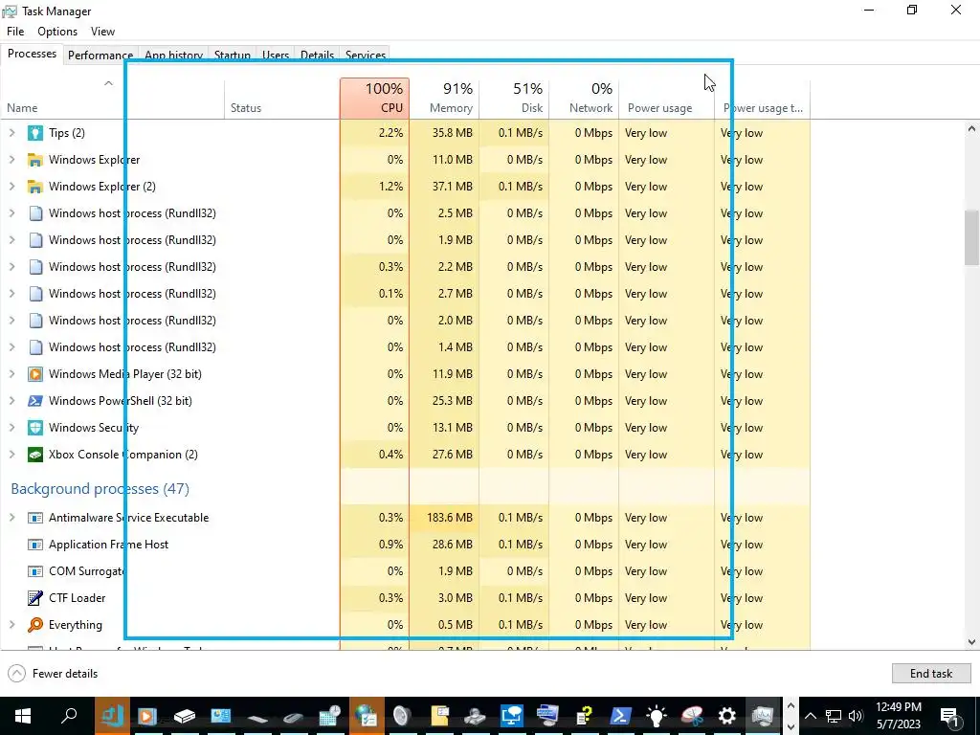Sort by the Status column header
980x735 pixels.
click(282, 99)
